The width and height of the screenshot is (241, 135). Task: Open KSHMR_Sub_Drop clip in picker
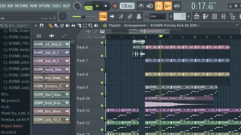(52, 44)
